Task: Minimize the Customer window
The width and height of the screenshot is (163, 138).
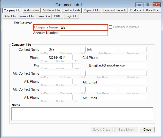Action: click(139, 4)
